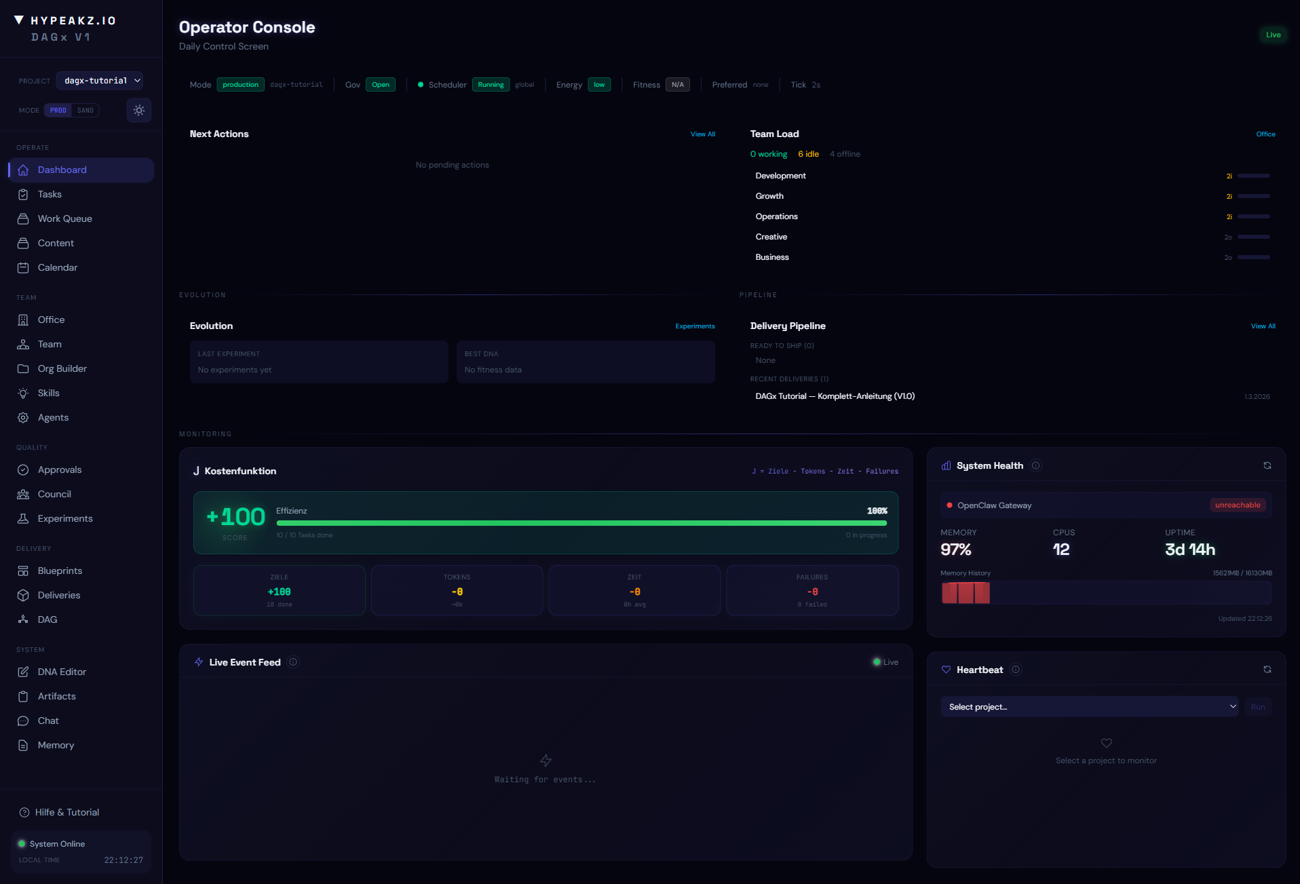Viewport: 1300px width, 884px height.
Task: Toggle the Scheduler Running badge
Action: point(491,84)
